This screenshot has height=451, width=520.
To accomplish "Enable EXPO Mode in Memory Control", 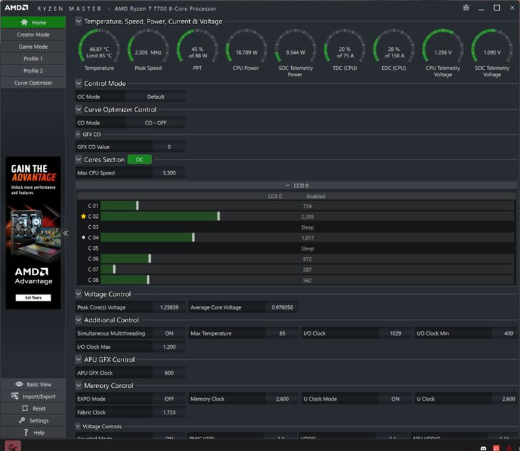I will tap(169, 398).
